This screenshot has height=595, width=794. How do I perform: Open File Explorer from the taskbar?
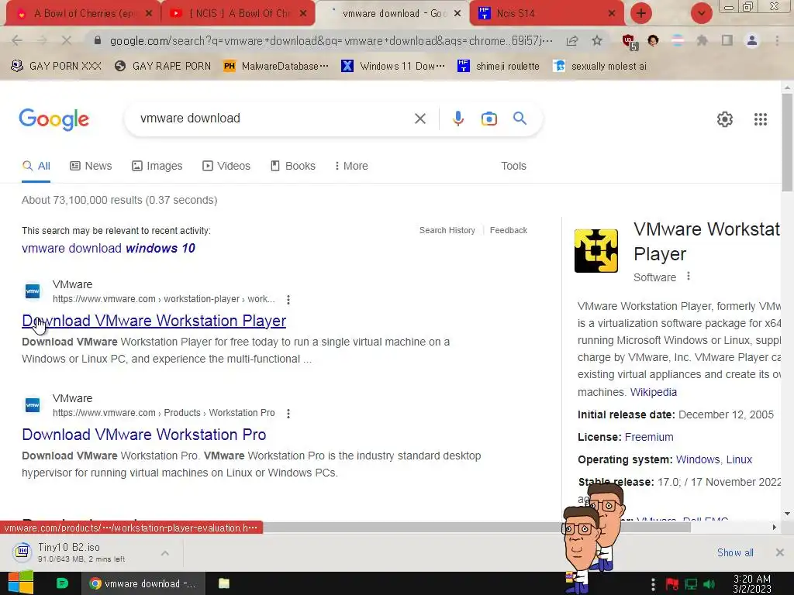tap(224, 583)
